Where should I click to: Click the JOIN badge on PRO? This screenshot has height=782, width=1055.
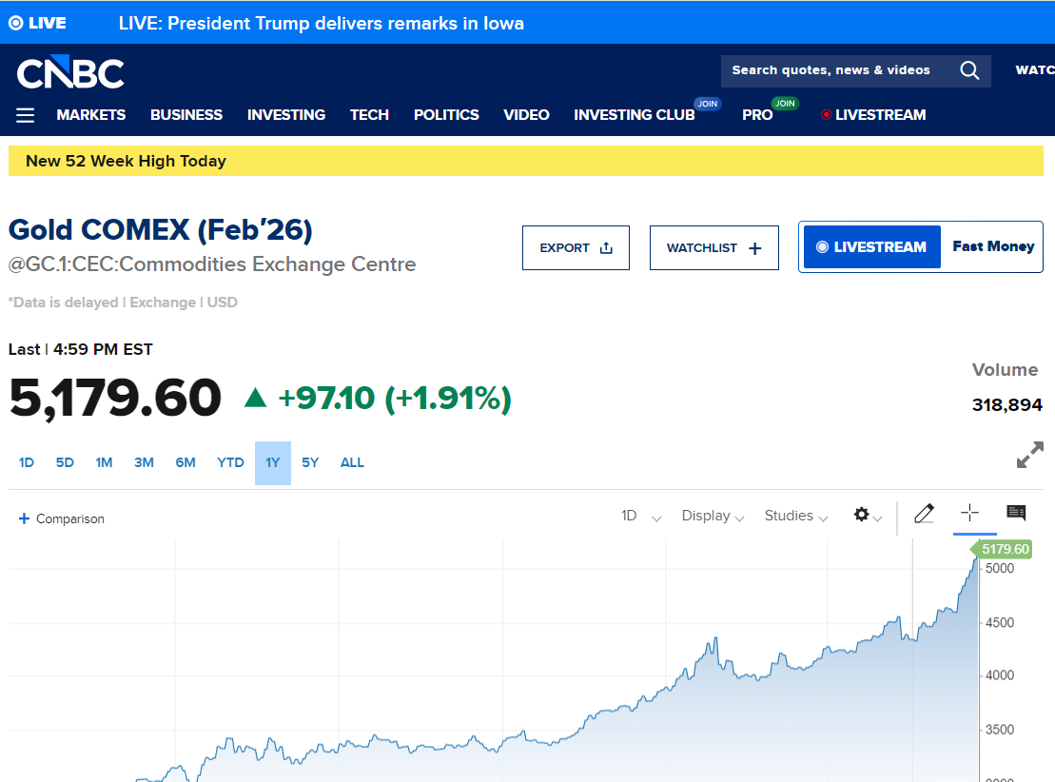tap(785, 104)
